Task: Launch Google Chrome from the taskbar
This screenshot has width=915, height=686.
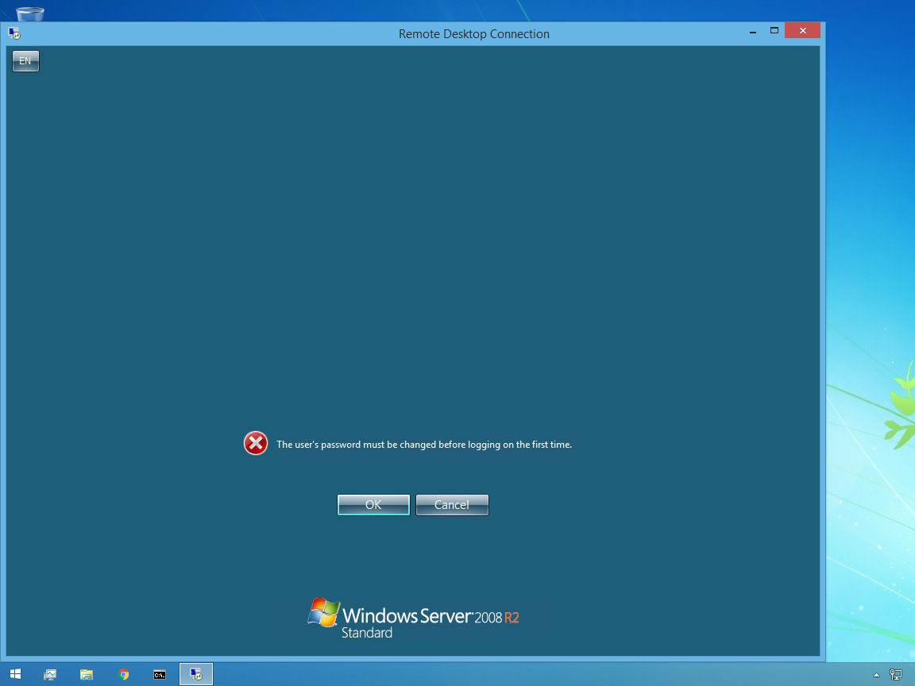Action: (x=123, y=674)
